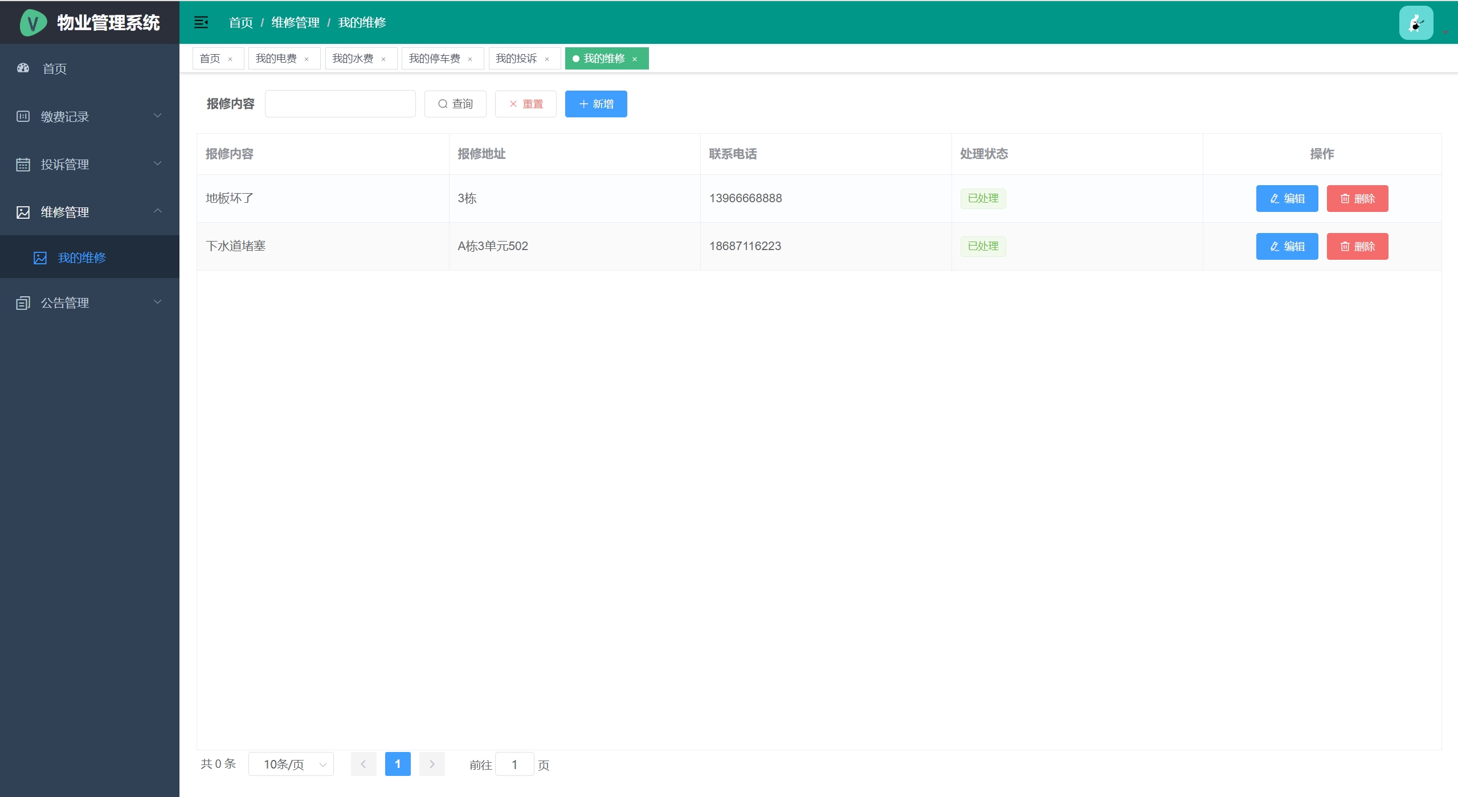Viewport: 1458px width, 797px height.
Task: Click the next page arrow in pagination
Action: click(x=432, y=764)
